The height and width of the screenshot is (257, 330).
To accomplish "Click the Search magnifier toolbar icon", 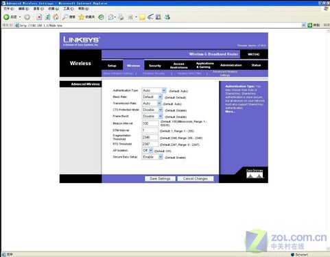I will pos(65,17).
